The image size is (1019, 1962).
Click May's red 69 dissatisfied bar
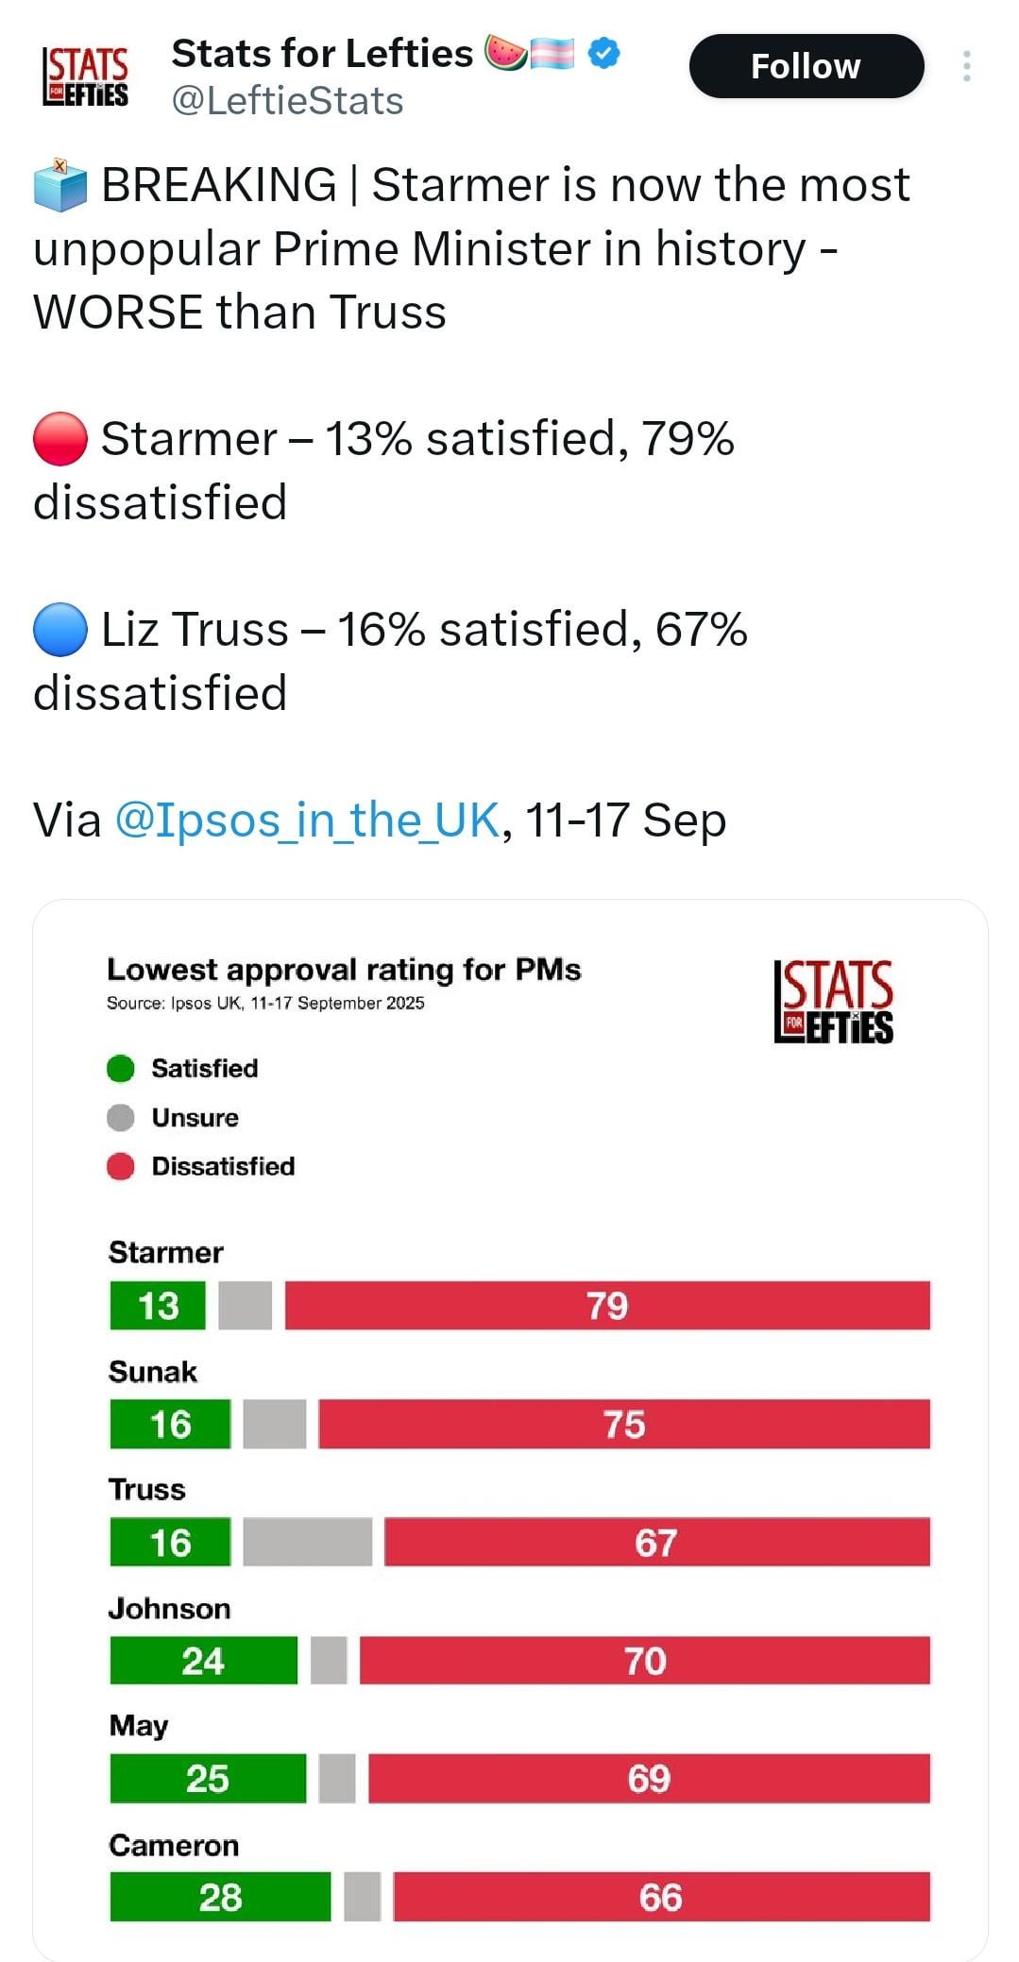coord(649,1779)
